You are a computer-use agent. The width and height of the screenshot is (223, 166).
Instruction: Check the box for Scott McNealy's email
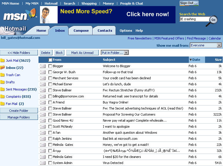[x=50, y=127]
